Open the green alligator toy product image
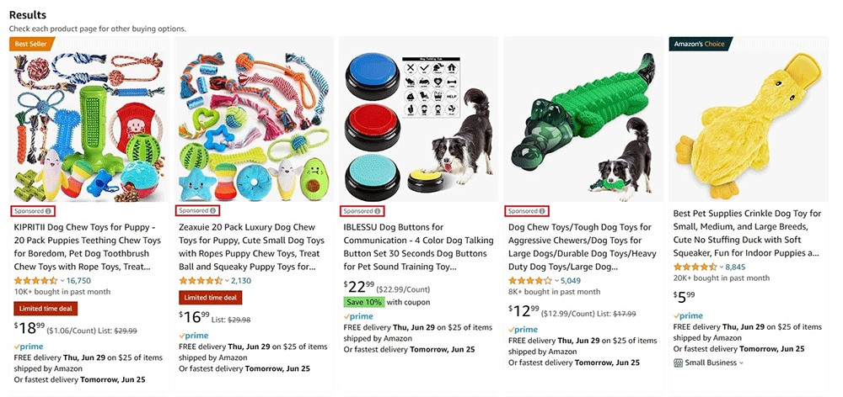Image resolution: width=843 pixels, height=397 pixels. tap(583, 119)
